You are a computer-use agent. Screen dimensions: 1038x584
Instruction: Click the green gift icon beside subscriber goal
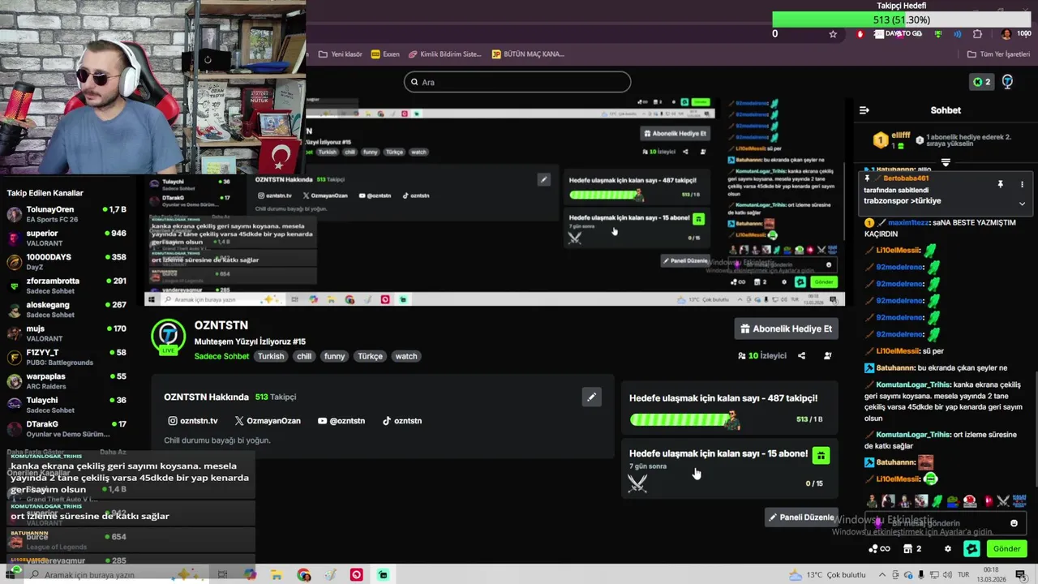point(821,456)
